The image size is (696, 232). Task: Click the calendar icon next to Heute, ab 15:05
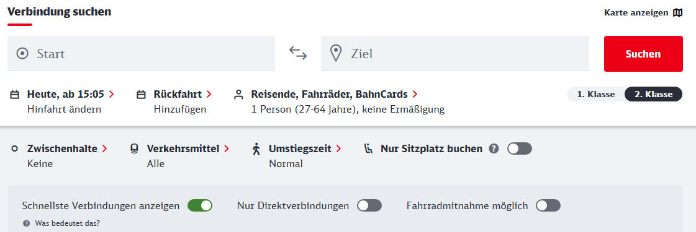coord(15,95)
